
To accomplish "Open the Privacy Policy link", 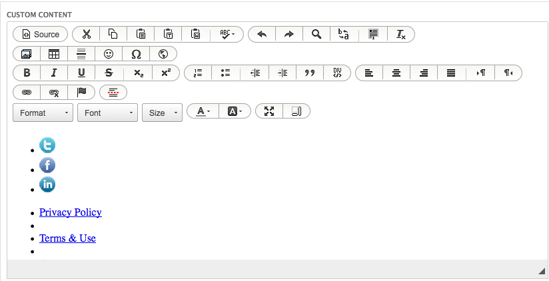I will click(71, 212).
